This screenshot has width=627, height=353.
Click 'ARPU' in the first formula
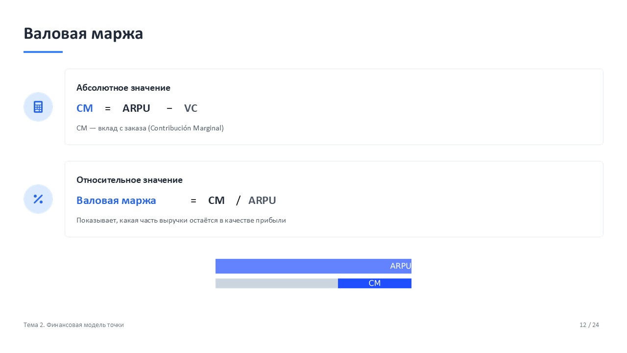pos(136,108)
